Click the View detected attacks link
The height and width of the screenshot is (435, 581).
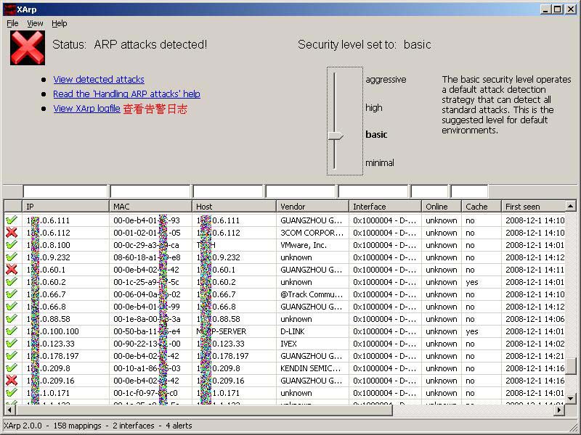99,80
